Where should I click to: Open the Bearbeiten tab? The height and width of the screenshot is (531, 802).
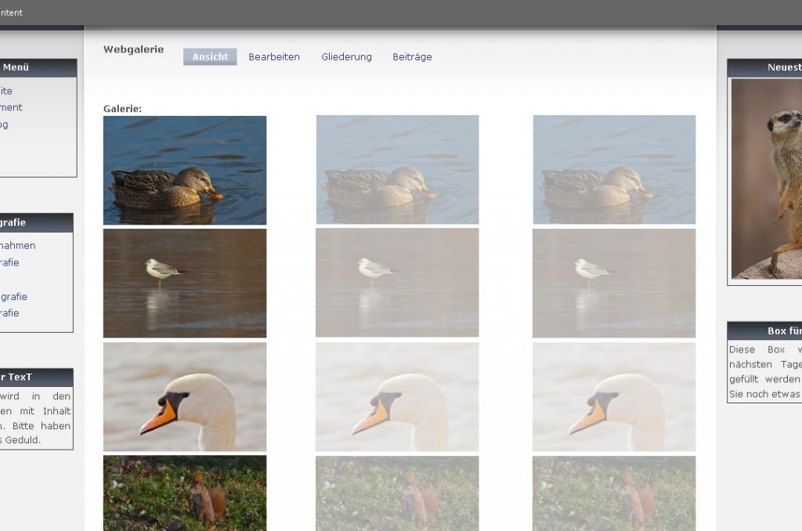274,57
